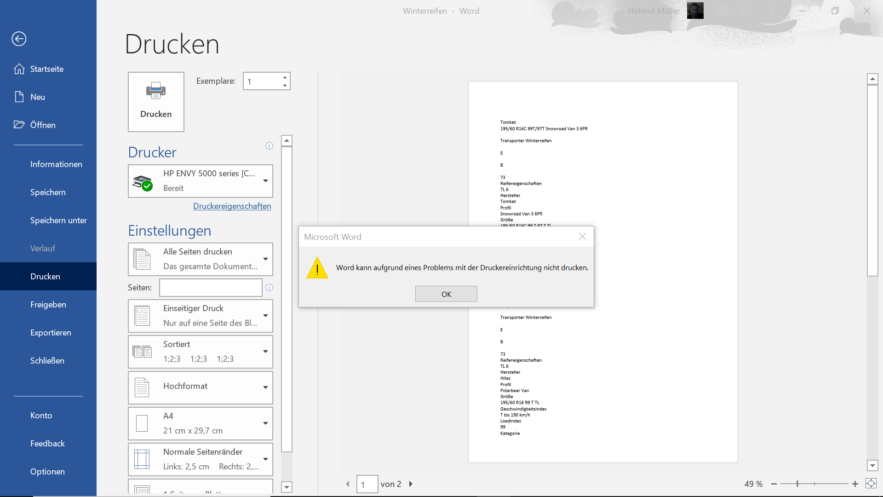Expand the Hochformat orientation dropdown
Viewport: 883px width, 497px height.
point(265,387)
